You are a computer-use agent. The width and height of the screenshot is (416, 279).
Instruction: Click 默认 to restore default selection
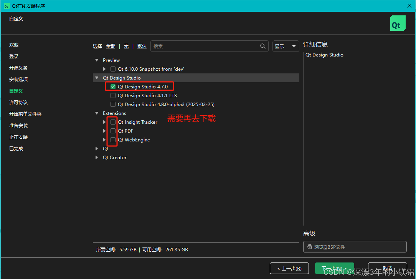(x=142, y=46)
